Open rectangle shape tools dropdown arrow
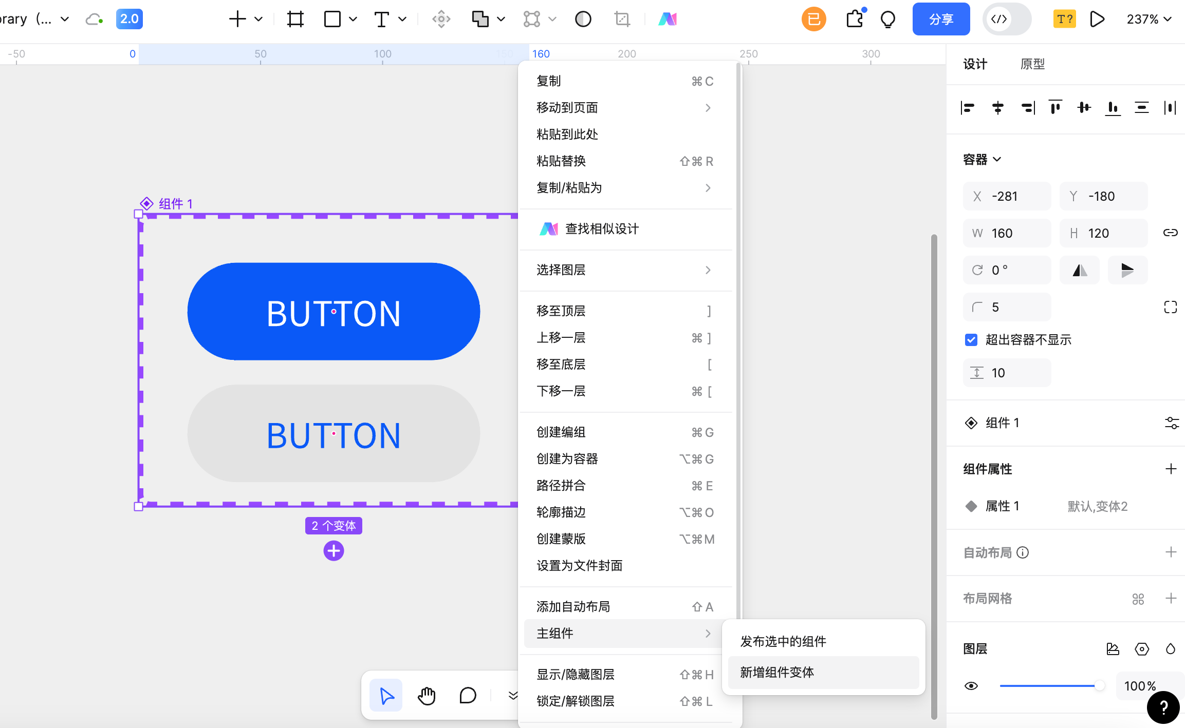Screen dimensions: 1185x728 (353, 20)
